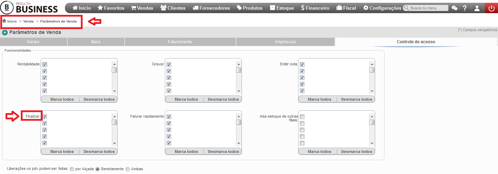This screenshot has height=174, width=498.
Task: Click the home icon in breadcrumb
Action: coord(4,21)
